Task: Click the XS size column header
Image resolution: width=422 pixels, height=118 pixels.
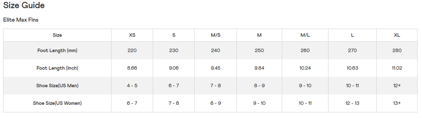Action: [x=132, y=35]
